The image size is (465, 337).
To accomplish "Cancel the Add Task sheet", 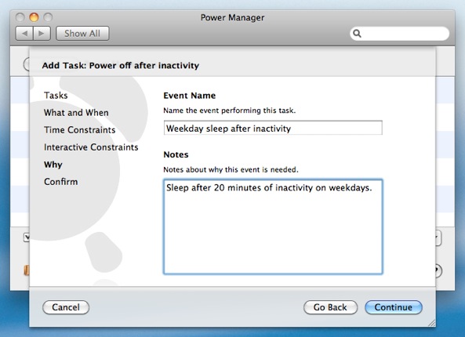I will 66,307.
